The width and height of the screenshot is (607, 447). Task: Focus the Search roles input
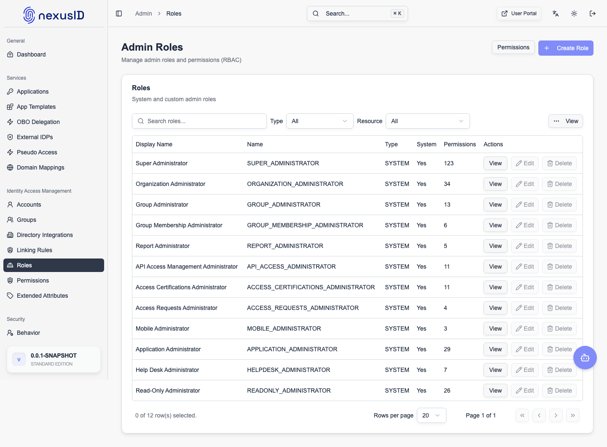tap(199, 121)
